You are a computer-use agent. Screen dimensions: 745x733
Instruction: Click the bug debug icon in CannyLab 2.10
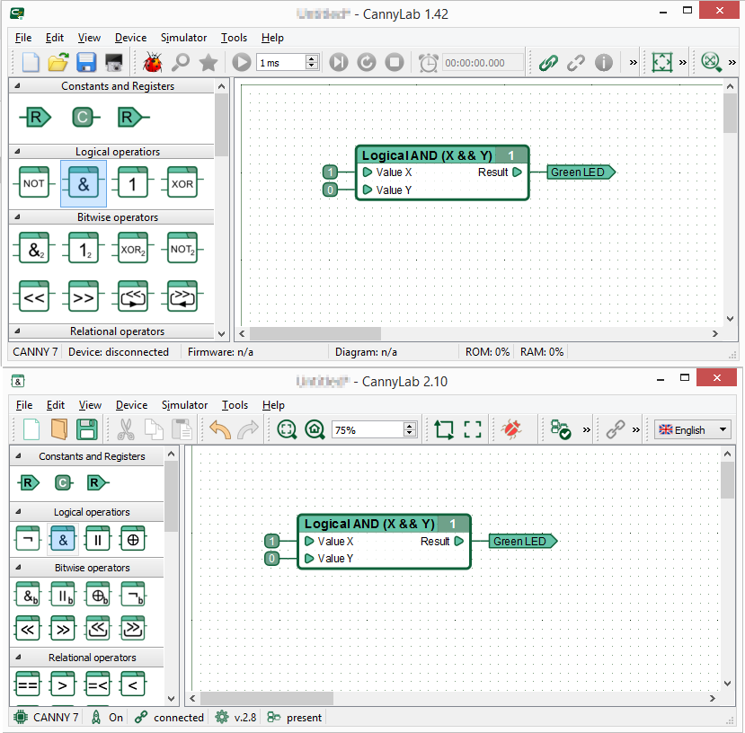click(x=511, y=429)
